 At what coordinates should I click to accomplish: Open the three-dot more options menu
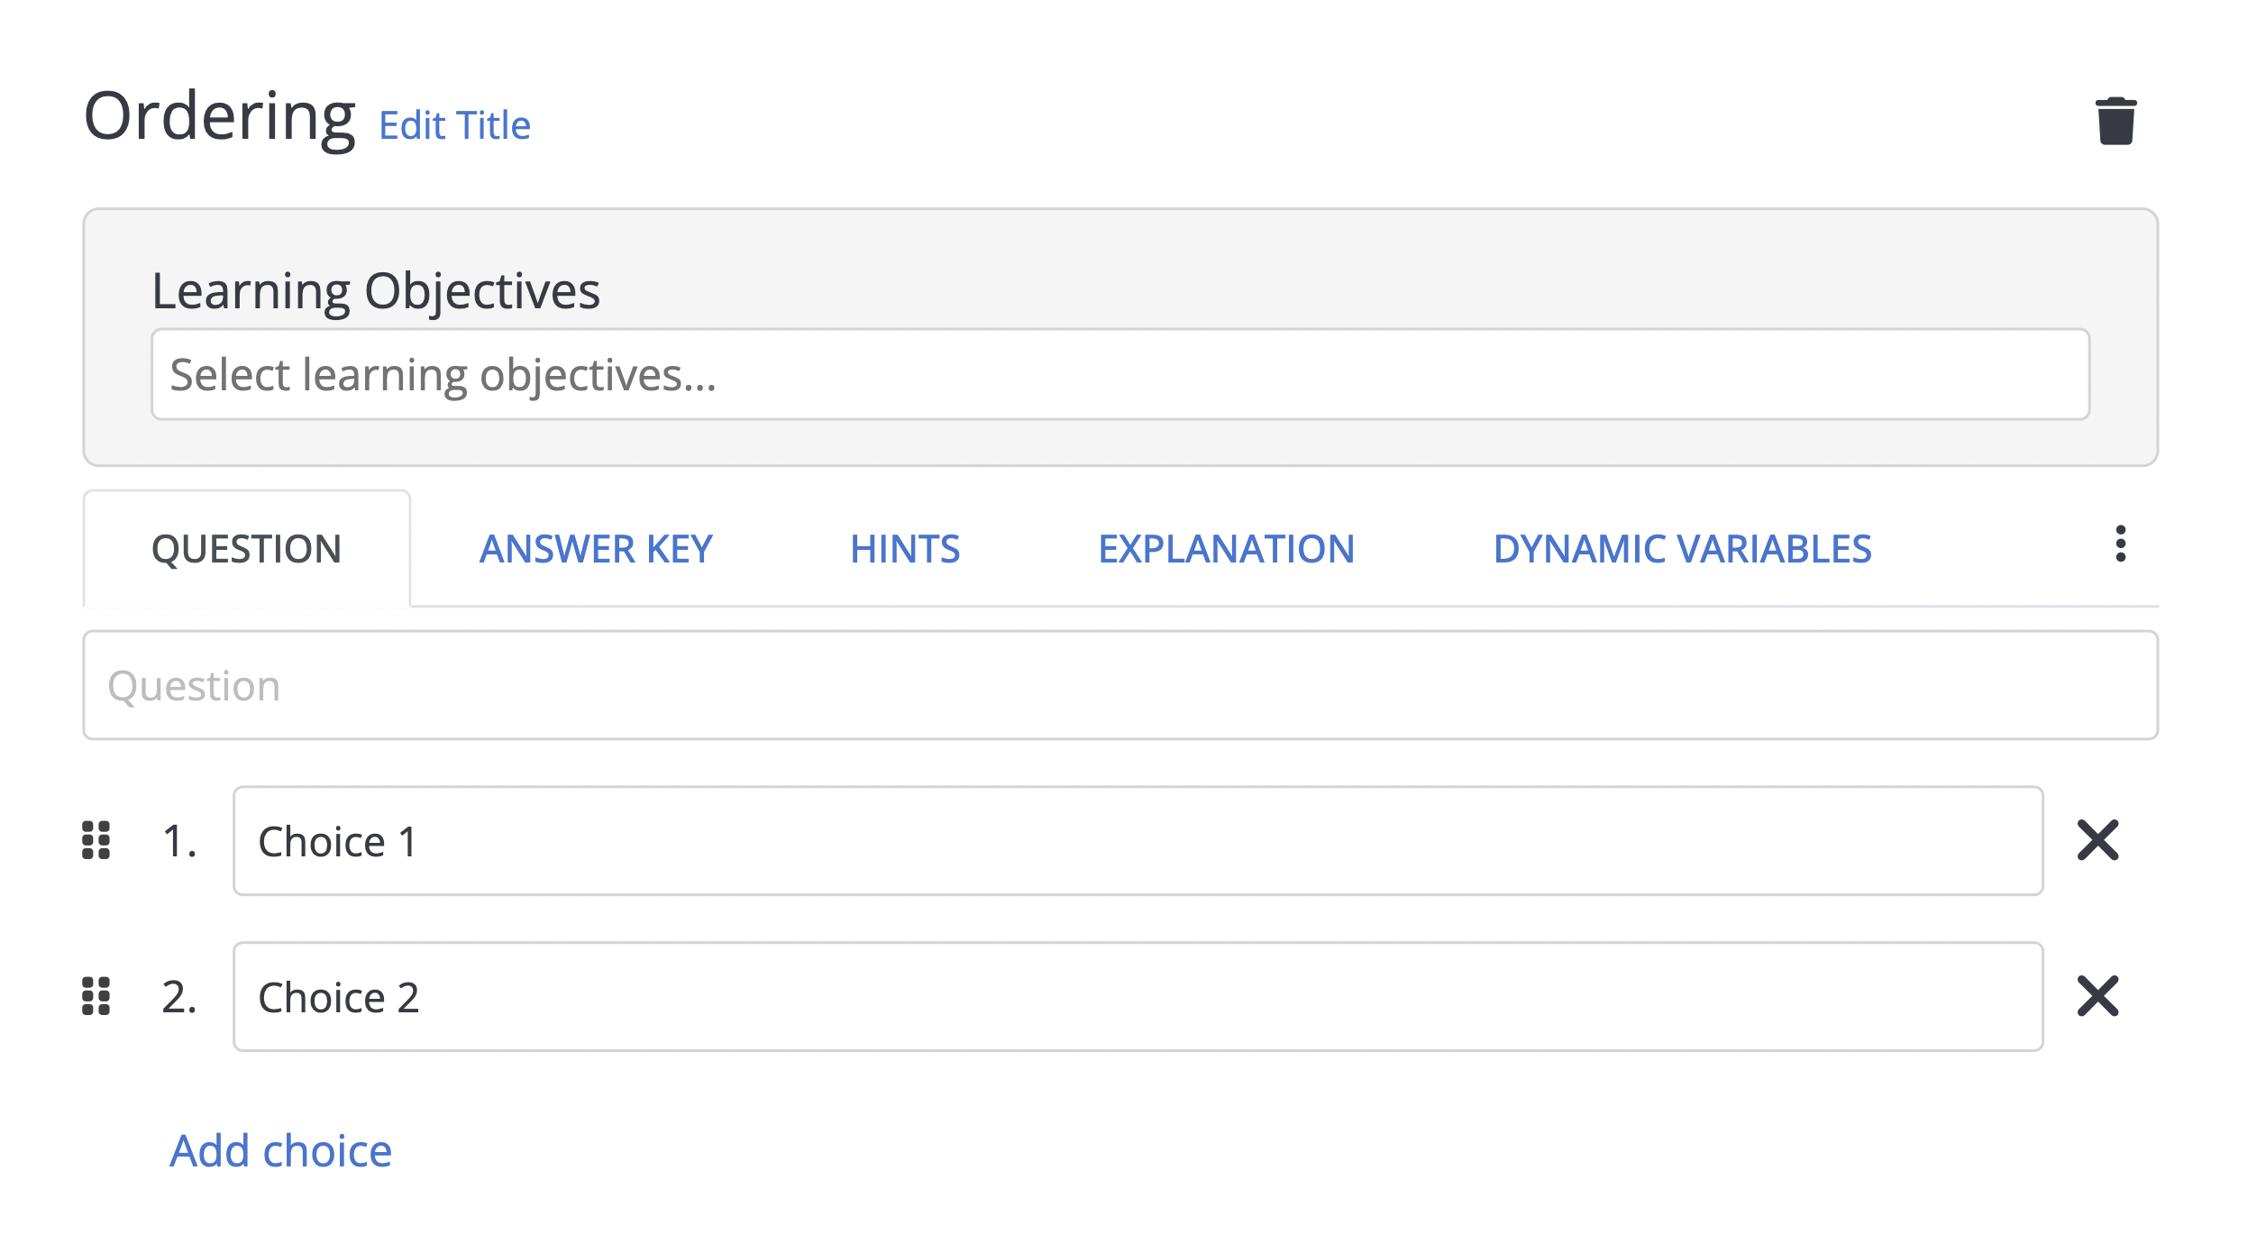(x=2120, y=544)
